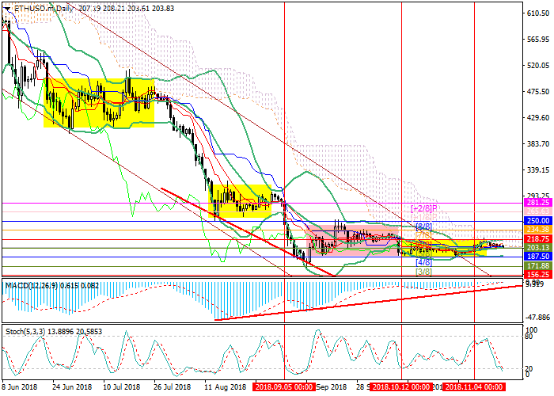
Task: Click the 156.25 red price label
Action: 537,274
